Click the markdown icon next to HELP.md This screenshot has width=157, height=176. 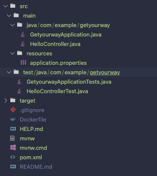(x=13, y=129)
